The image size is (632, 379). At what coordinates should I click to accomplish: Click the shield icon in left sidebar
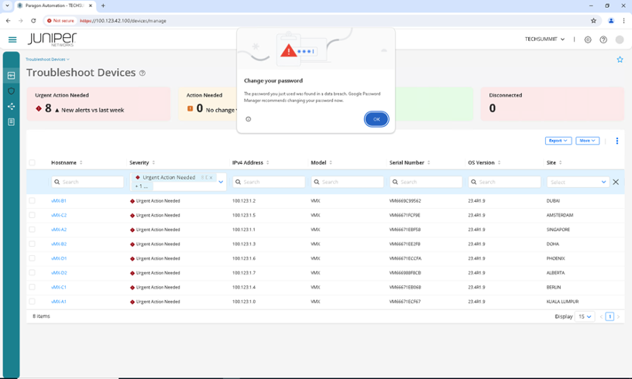pos(11,91)
